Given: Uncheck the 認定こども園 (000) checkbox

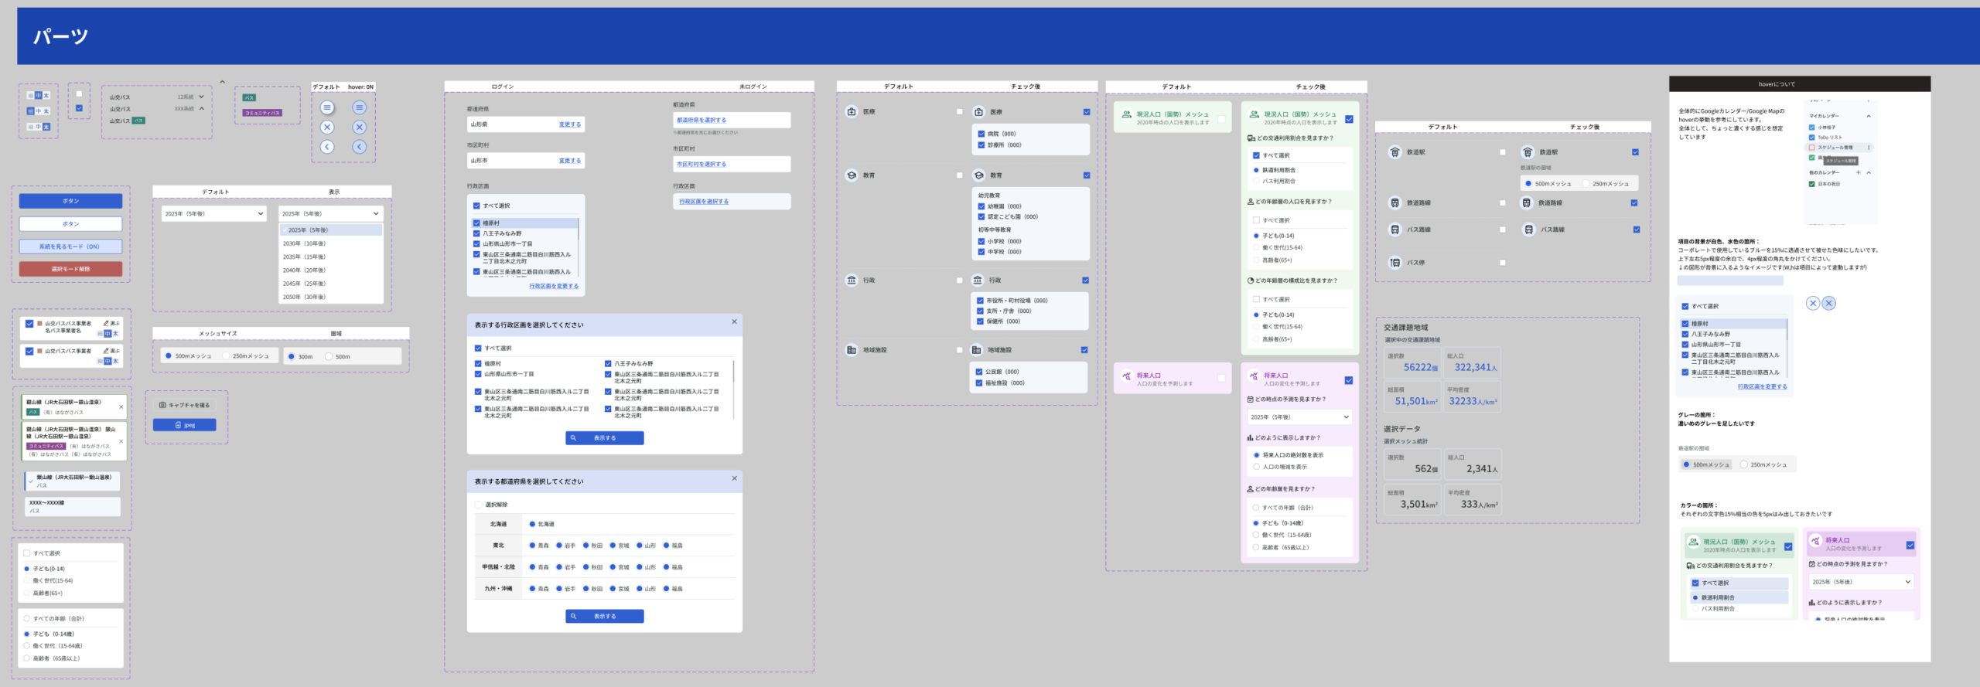Looking at the screenshot, I should [x=981, y=217].
